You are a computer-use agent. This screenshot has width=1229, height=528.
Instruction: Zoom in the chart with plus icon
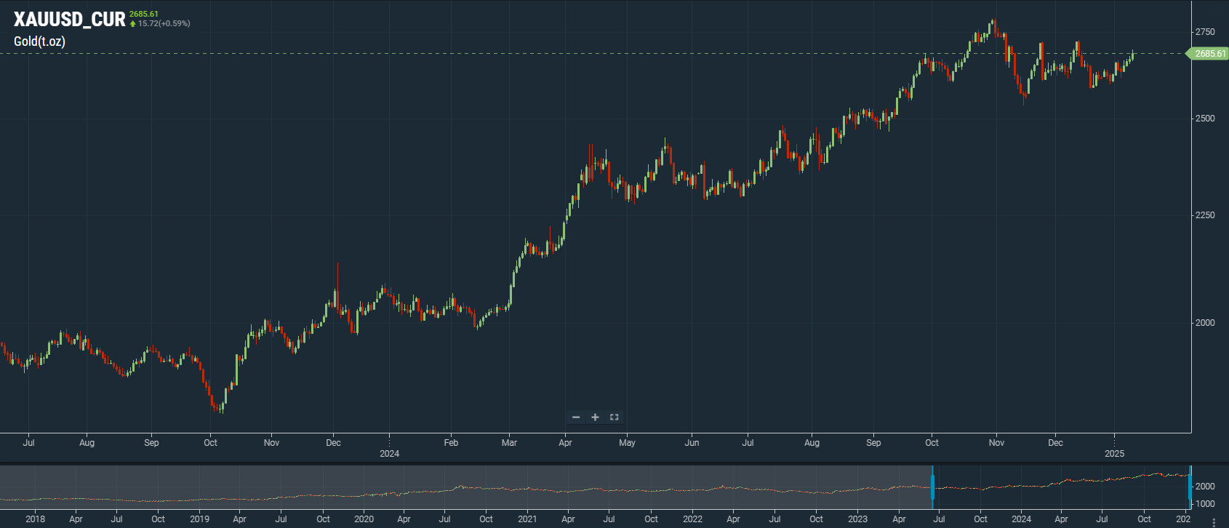click(595, 417)
